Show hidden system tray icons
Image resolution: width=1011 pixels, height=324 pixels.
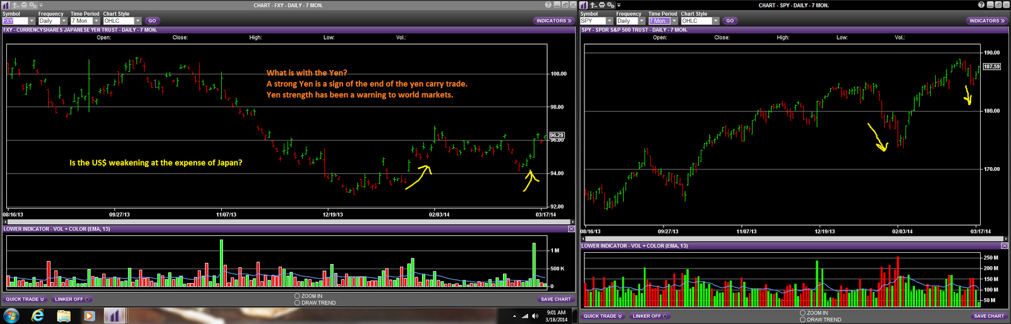514,316
